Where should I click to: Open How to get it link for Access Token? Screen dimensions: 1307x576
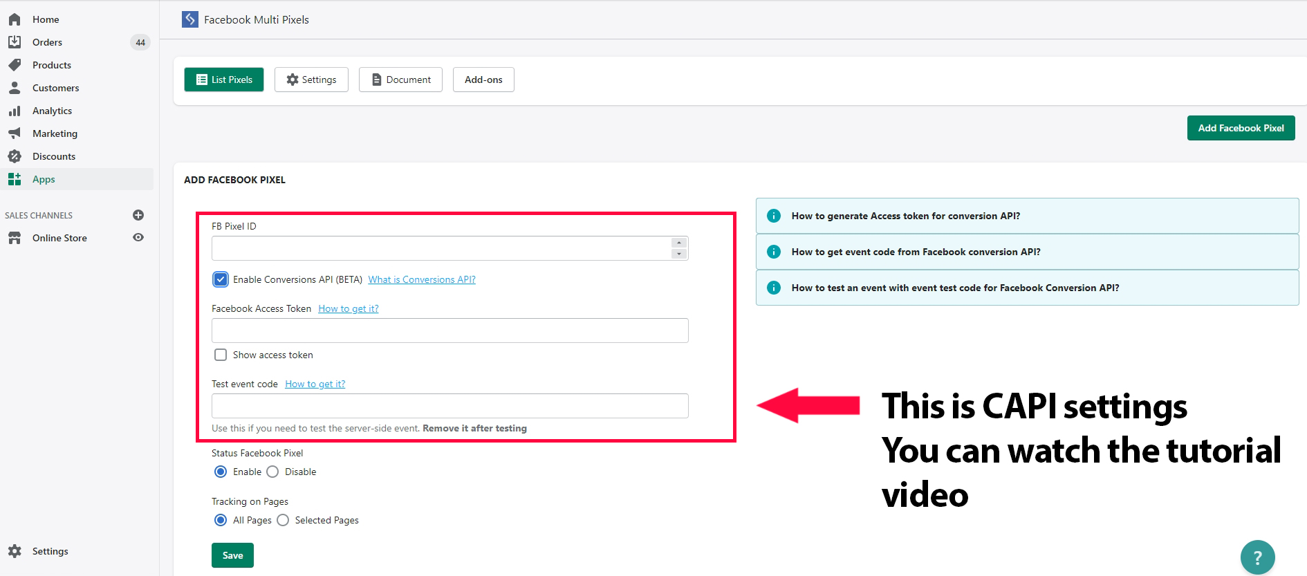[349, 308]
